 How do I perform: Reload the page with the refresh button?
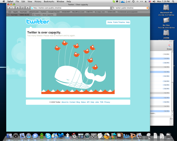point(18,8)
